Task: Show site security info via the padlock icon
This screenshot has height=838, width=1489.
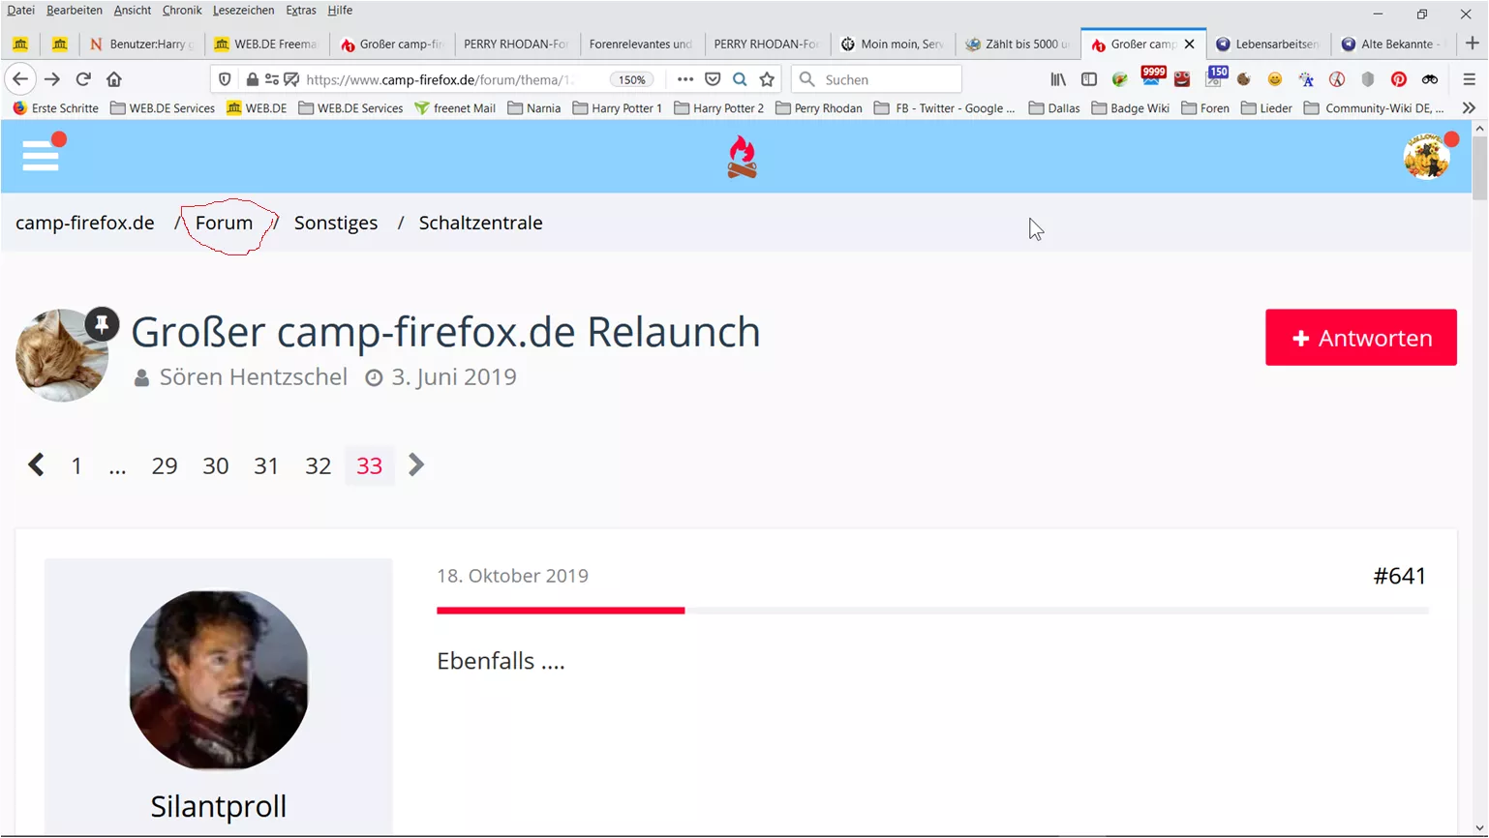Action: 252,79
